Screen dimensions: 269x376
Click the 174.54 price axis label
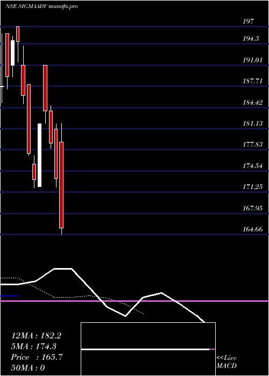click(x=252, y=165)
